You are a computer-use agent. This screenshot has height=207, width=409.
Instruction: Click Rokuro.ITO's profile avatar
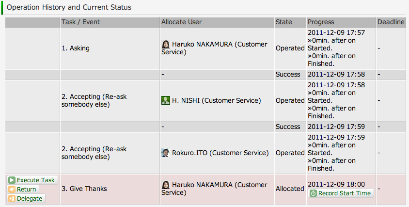[166, 153]
